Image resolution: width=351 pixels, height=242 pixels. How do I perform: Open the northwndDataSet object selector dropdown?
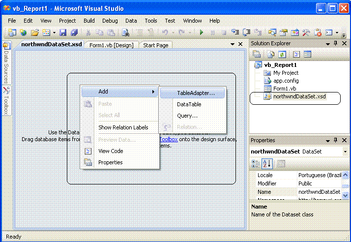click(x=345, y=151)
